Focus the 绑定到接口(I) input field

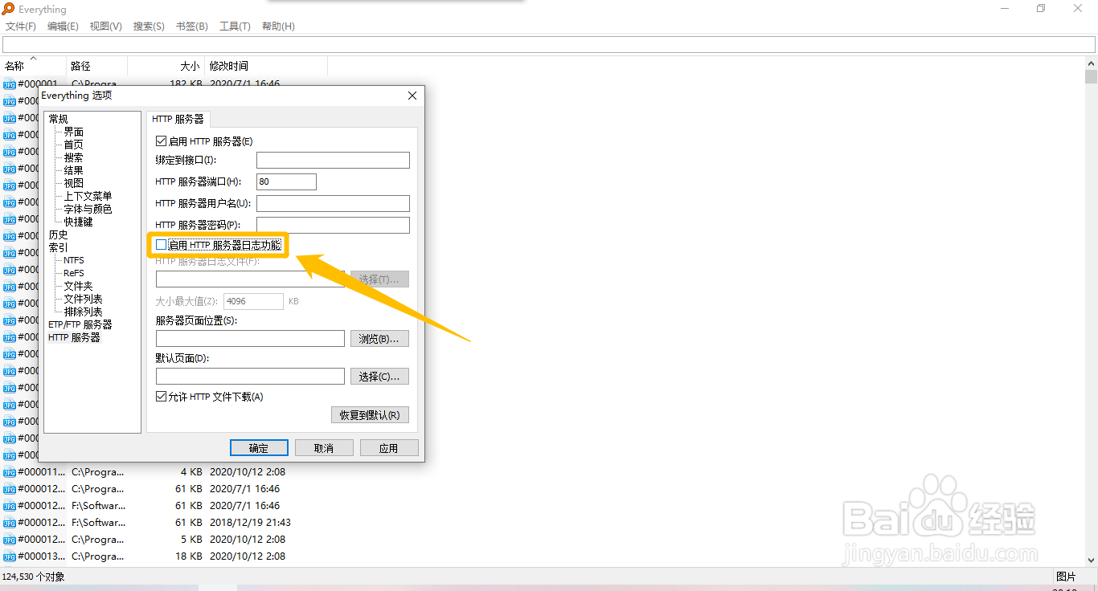click(x=333, y=160)
